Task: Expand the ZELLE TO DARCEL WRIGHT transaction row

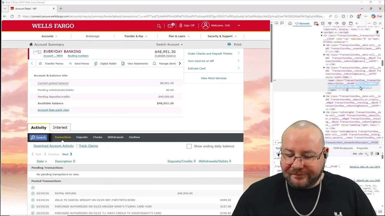Action: pyautogui.click(x=33, y=200)
